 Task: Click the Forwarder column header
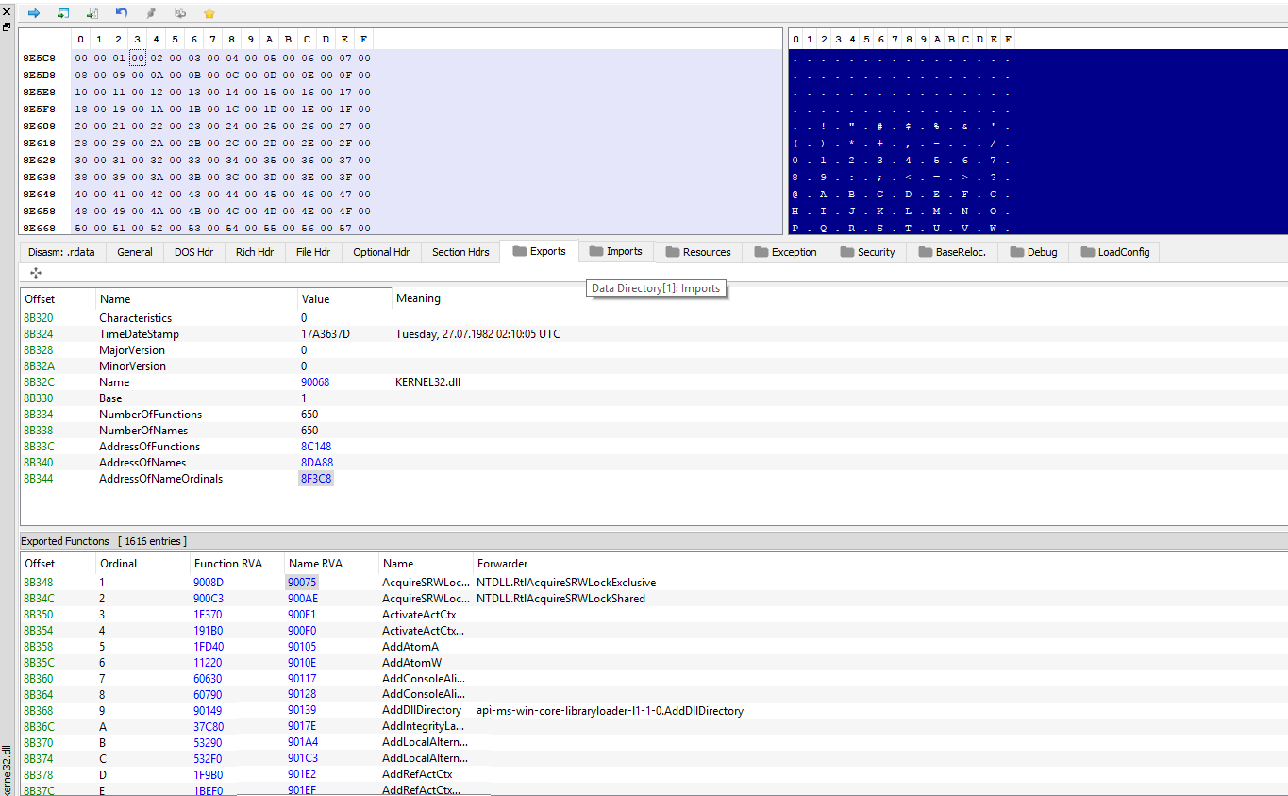[502, 564]
